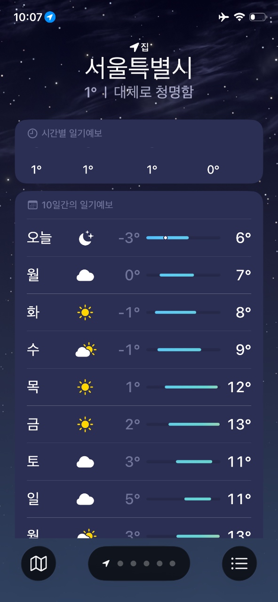278x602 pixels.
Task: Tap 목 temperature range bar with 12° high
Action: 183,387
